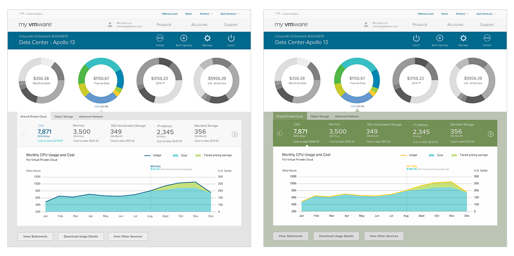
Task: Switch to Object Storage tab in left dashboard
Action: pos(64,116)
